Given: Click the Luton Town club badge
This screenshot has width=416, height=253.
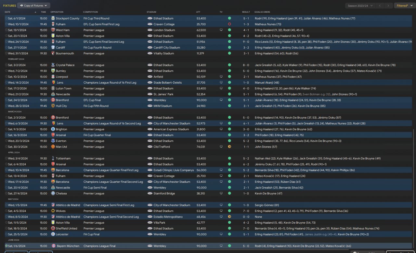Looking at the screenshot, I should (53, 89).
